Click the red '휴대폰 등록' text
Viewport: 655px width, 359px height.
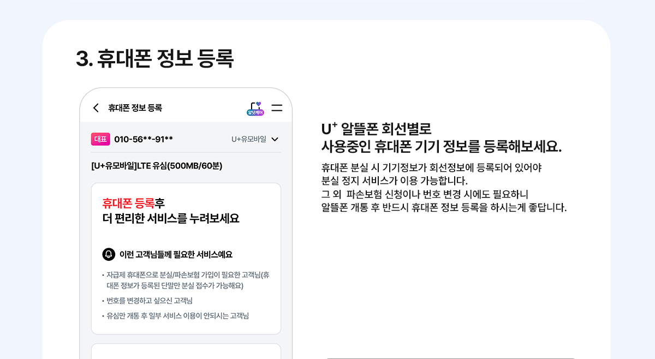click(x=128, y=204)
